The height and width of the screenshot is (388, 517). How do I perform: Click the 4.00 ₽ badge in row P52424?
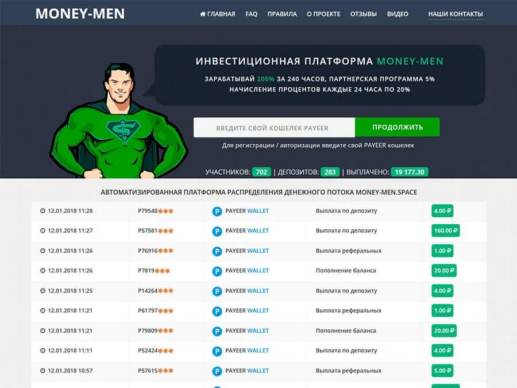[442, 351]
